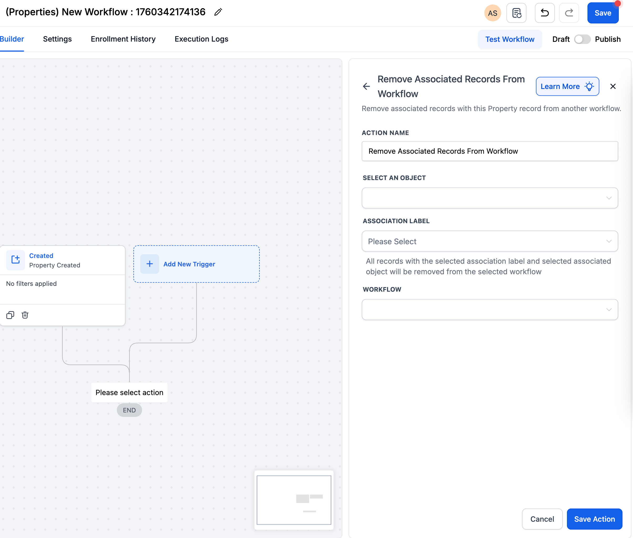Duplicate the Property Created trigger

tap(10, 315)
